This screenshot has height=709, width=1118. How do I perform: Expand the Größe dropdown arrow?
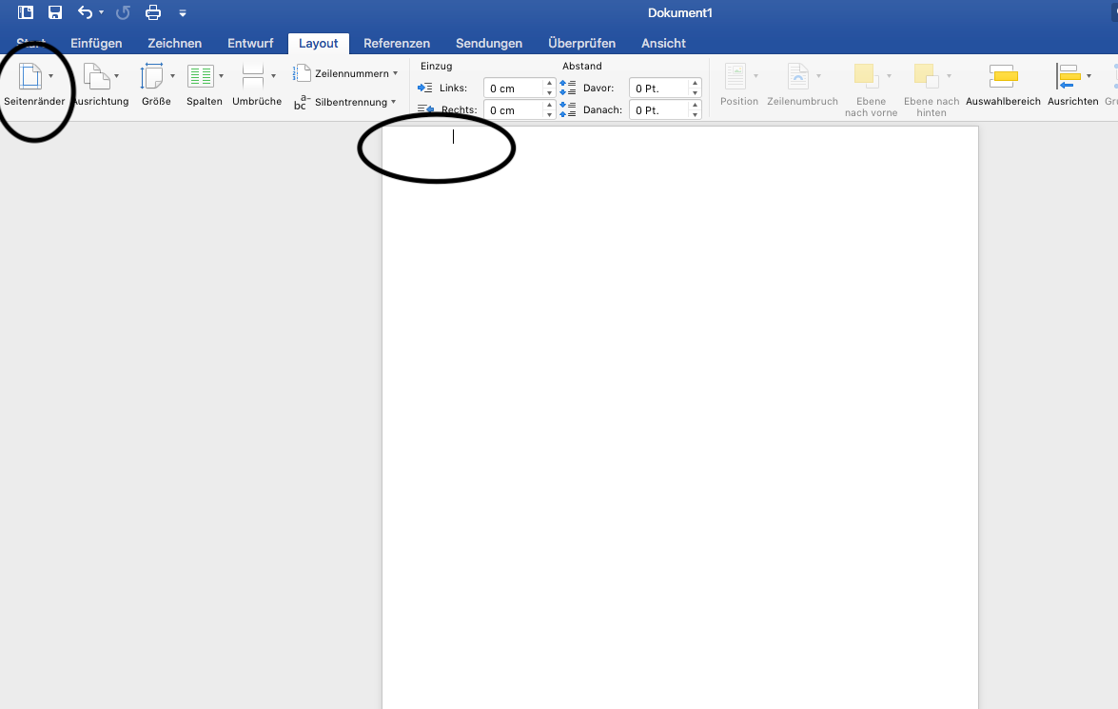click(172, 76)
